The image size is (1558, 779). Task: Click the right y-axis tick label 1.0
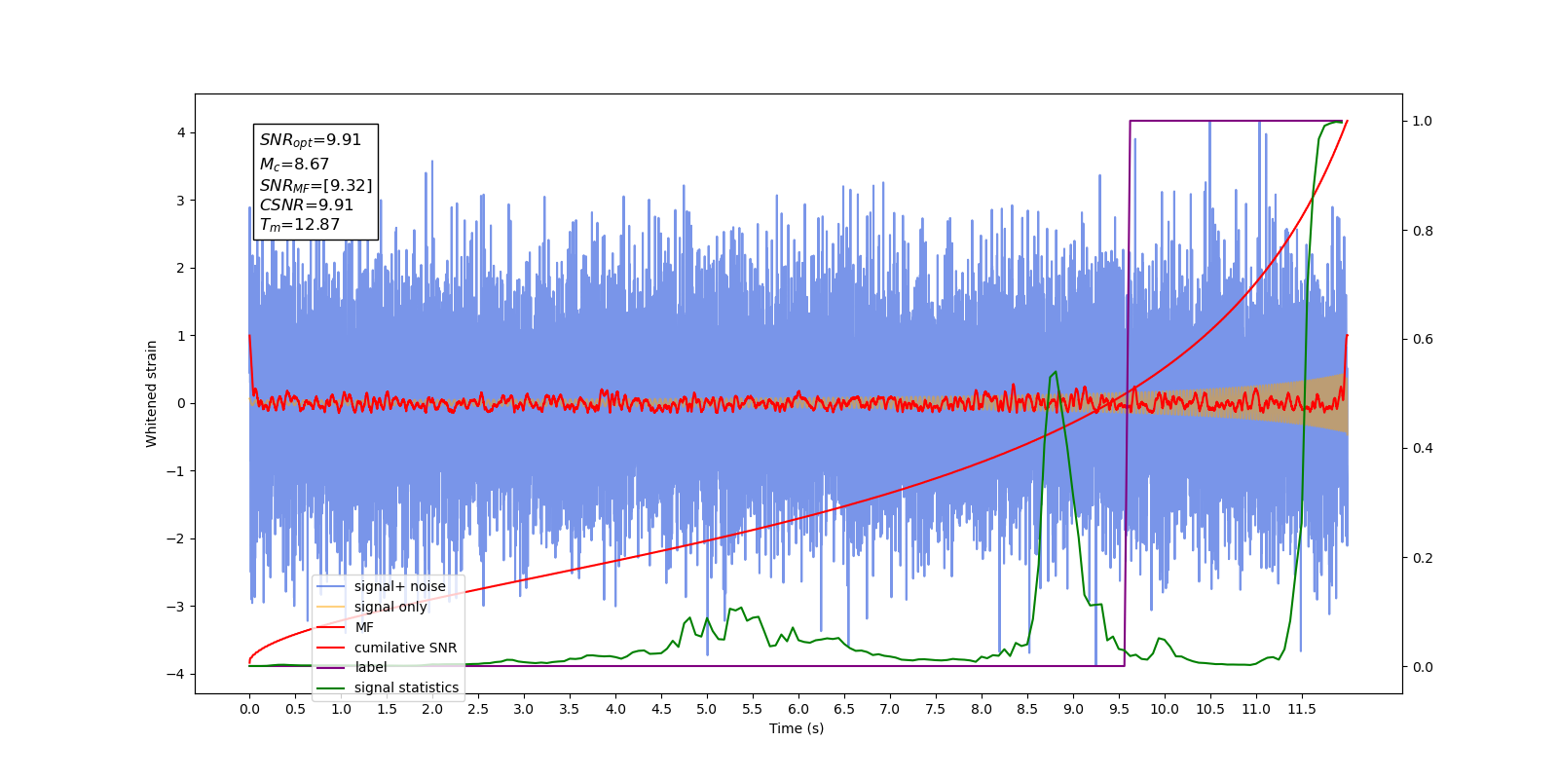click(x=1423, y=121)
